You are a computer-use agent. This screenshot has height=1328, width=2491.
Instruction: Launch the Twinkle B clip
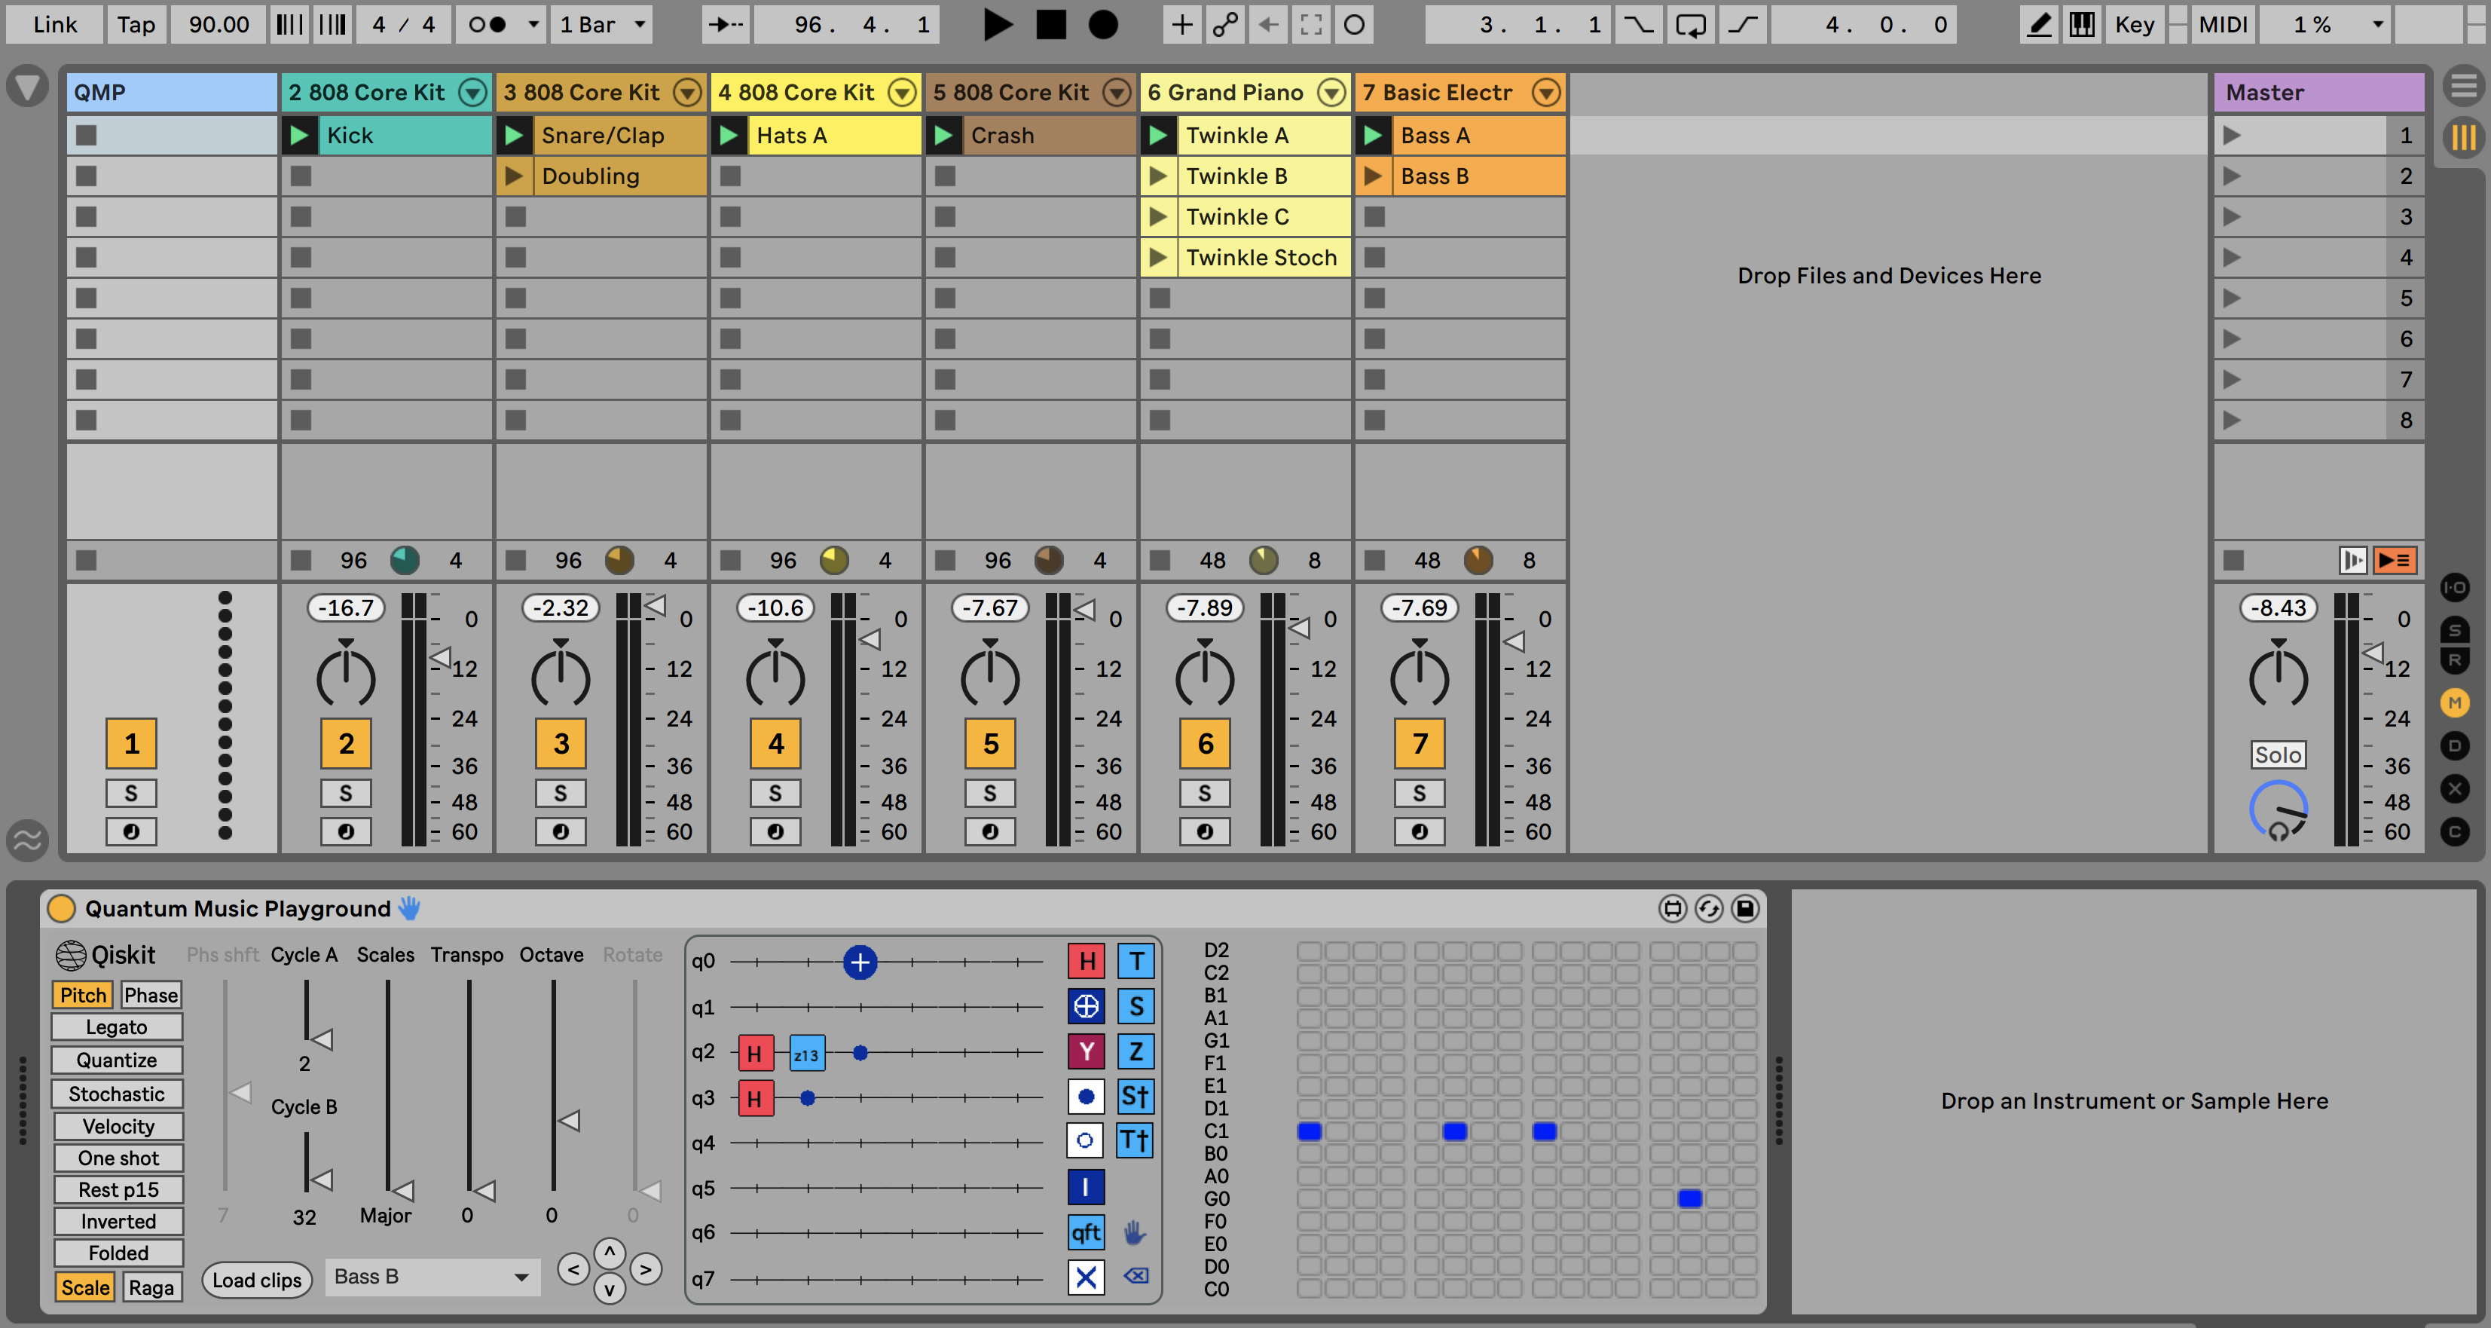[1157, 176]
